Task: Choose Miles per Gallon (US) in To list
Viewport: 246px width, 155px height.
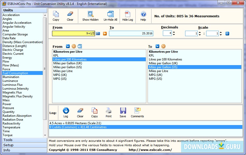Action: 195,67
